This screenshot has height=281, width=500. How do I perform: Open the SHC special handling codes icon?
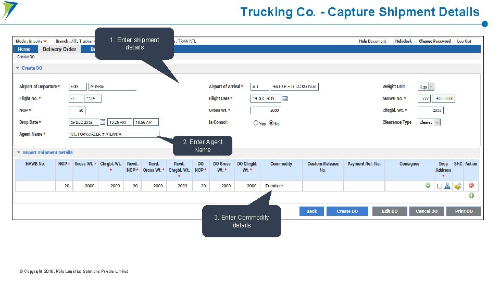tap(458, 186)
